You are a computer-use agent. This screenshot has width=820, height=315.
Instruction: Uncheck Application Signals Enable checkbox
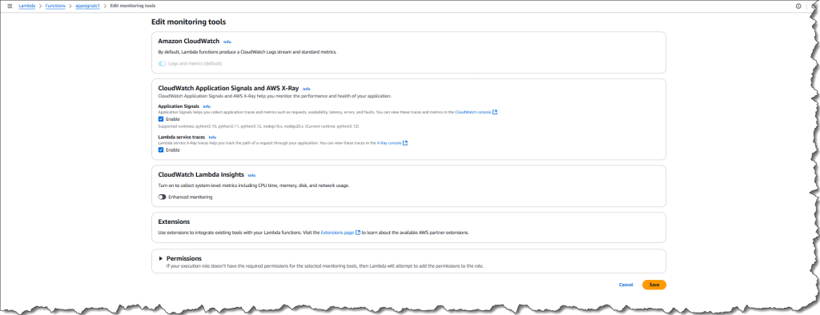coord(161,119)
